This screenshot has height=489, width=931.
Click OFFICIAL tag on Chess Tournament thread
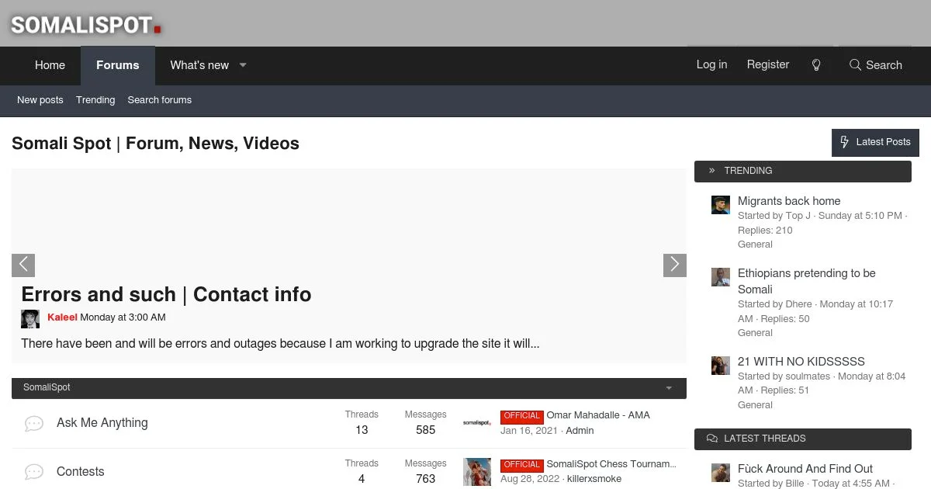pos(522,465)
